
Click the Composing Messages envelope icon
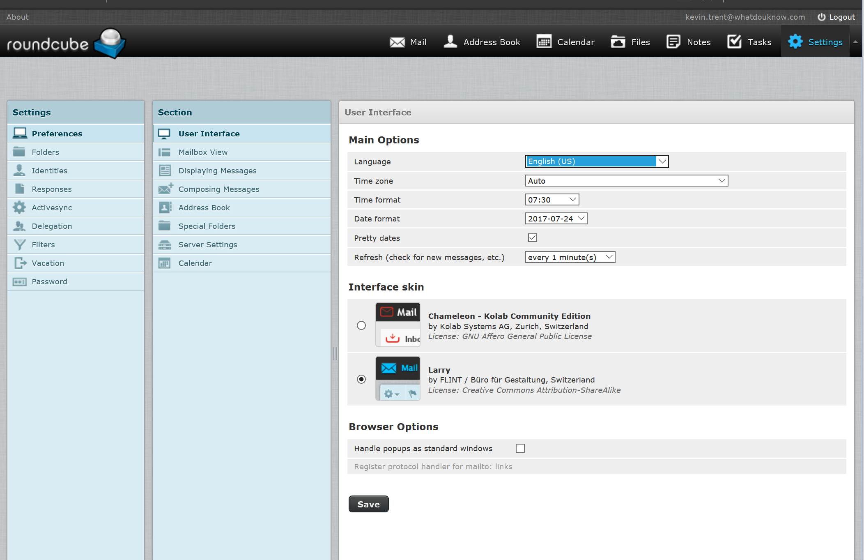tap(165, 189)
